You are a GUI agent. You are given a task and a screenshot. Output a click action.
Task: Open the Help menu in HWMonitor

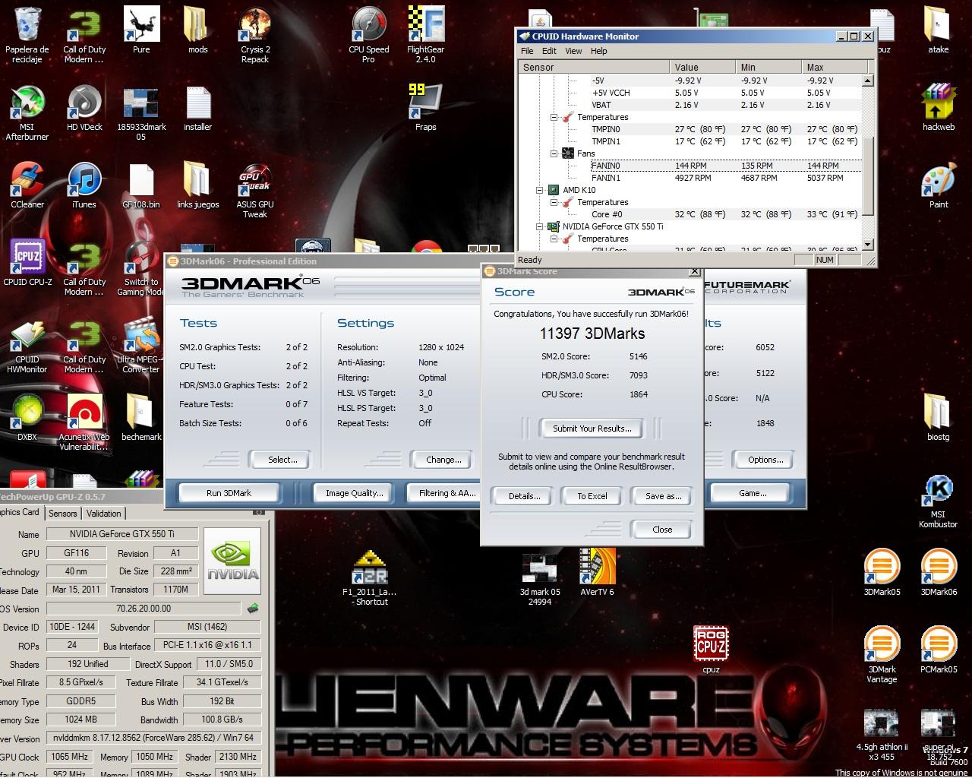click(x=599, y=51)
